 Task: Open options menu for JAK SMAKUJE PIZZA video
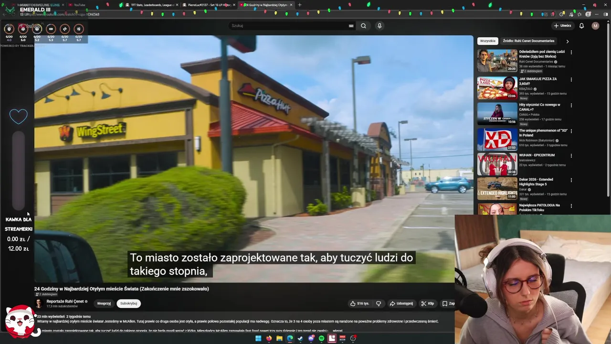(x=571, y=79)
